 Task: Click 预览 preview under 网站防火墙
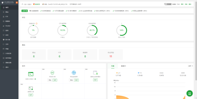coord(50,80)
